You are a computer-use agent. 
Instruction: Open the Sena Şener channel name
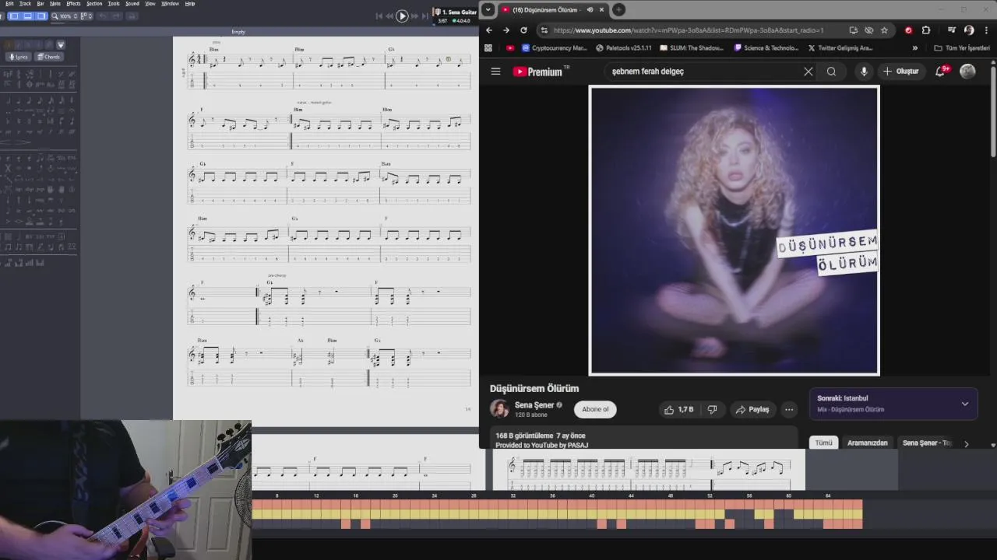click(534, 405)
